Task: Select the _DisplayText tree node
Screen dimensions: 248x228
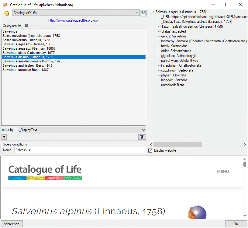Action: coord(197,22)
